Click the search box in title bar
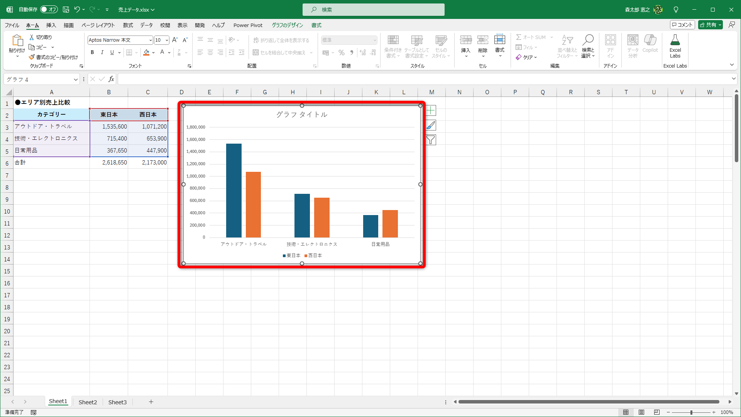 pyautogui.click(x=374, y=9)
